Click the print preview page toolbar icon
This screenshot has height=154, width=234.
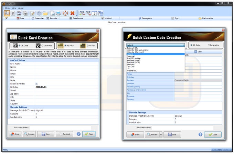pos(52,13)
